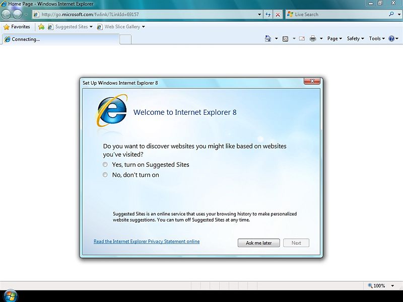The image size is (403, 302).
Task: Expand the address bar autocomplete dropdown
Action: click(x=259, y=15)
